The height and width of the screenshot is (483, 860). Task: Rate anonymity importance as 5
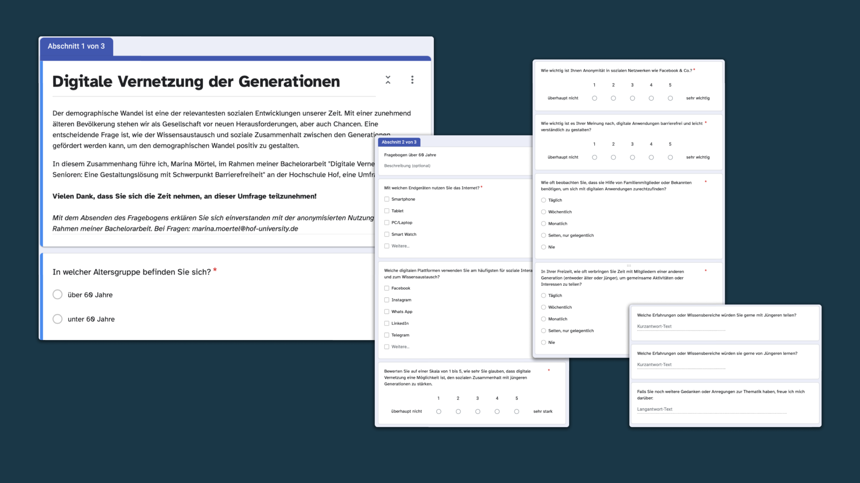coord(670,98)
